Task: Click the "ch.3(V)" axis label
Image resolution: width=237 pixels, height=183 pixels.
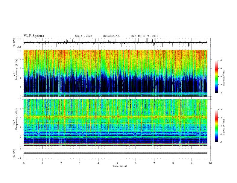Action: click(14, 153)
